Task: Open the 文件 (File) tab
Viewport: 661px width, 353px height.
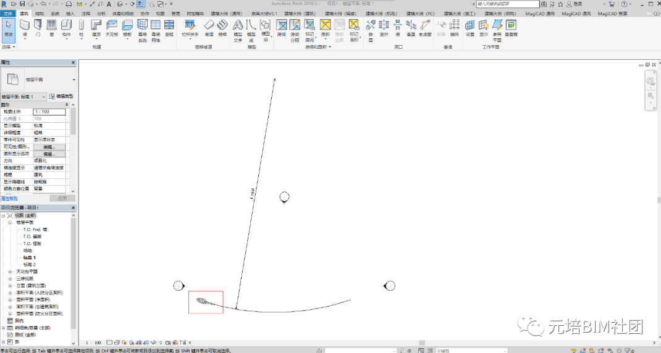Action: (8, 14)
